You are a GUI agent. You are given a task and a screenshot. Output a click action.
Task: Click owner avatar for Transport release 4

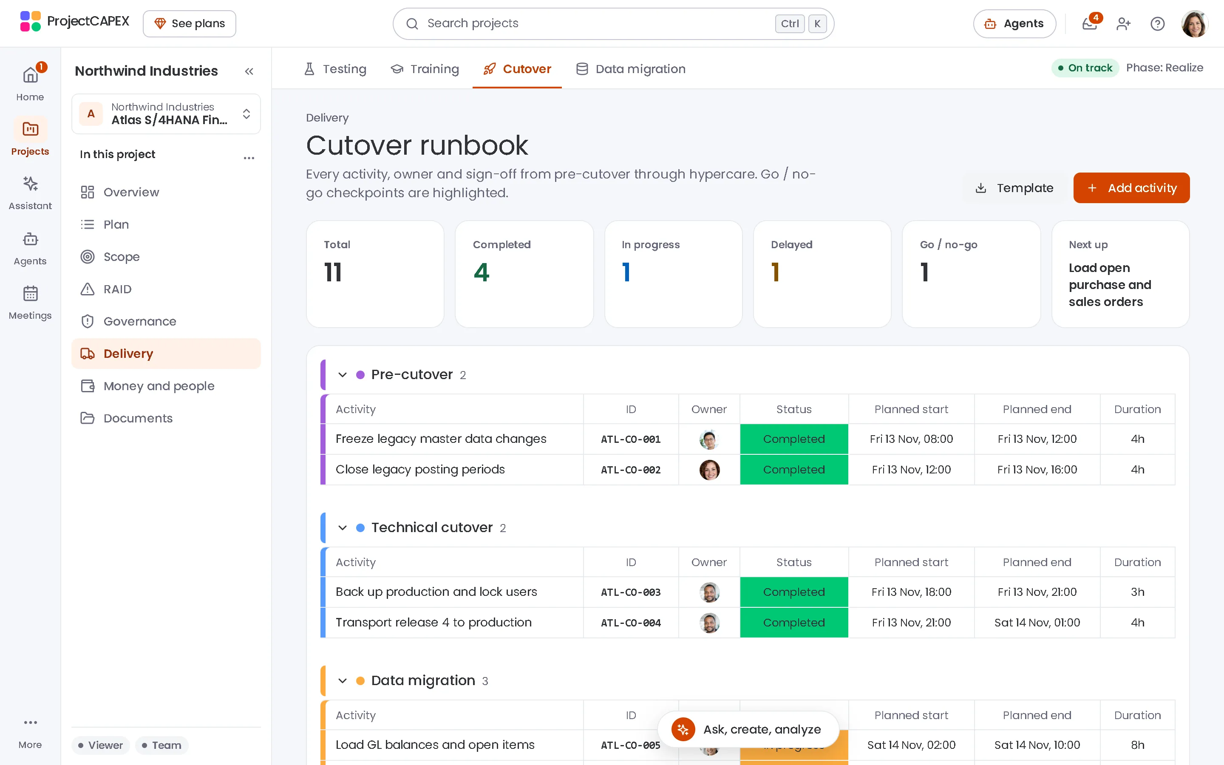click(709, 623)
